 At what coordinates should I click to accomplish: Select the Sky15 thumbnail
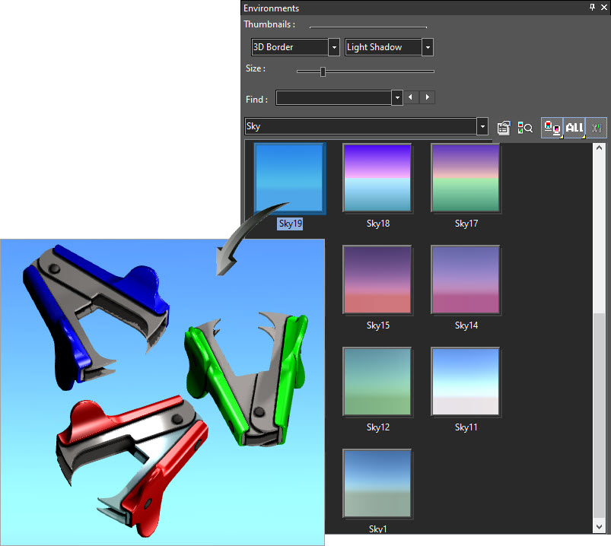click(377, 280)
